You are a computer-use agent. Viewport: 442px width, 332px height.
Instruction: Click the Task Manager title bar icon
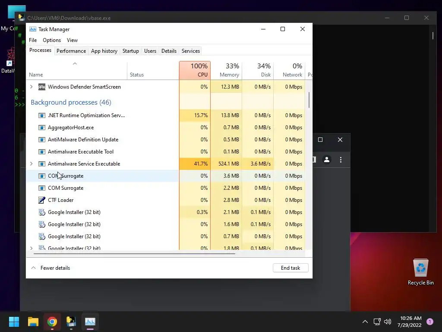tap(33, 29)
